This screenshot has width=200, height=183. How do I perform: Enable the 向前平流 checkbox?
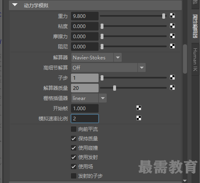(74, 129)
